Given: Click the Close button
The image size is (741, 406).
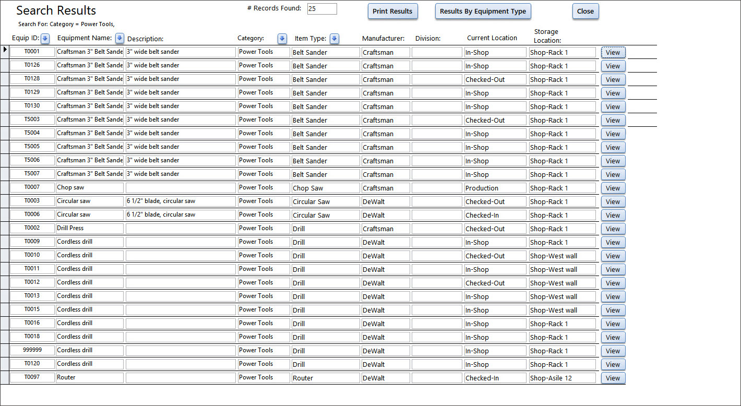Looking at the screenshot, I should pyautogui.click(x=585, y=11).
